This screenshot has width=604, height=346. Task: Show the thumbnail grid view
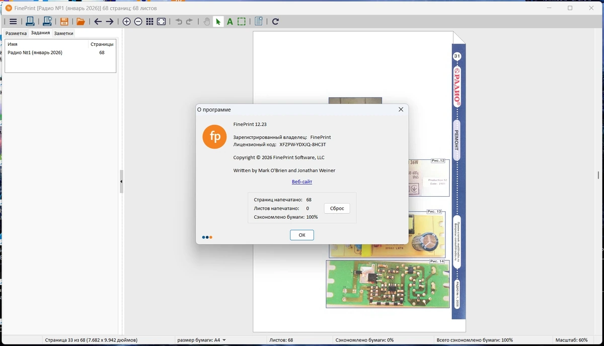149,22
